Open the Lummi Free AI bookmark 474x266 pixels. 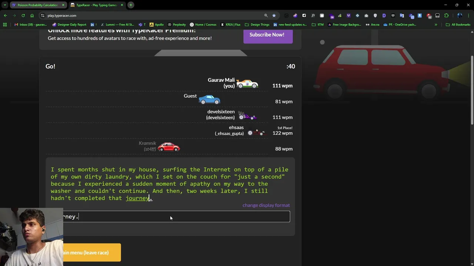click(117, 25)
